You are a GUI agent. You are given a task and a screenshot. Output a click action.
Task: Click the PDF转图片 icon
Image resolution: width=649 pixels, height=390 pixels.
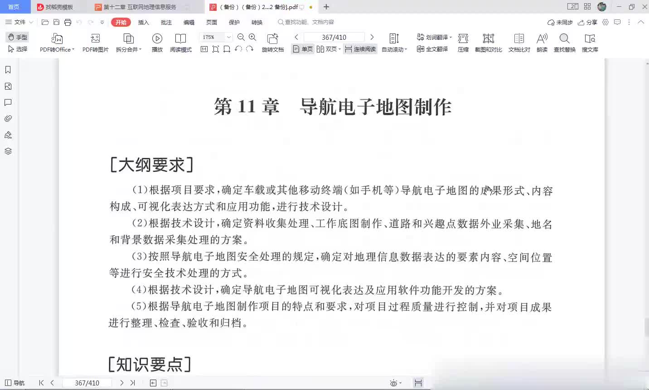pyautogui.click(x=95, y=39)
